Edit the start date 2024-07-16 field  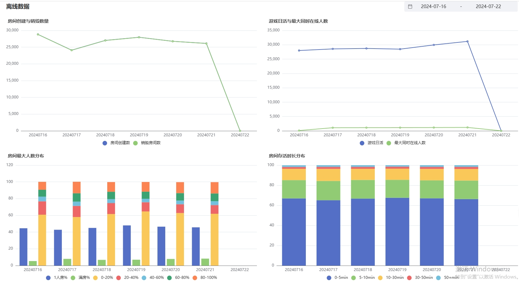433,6
